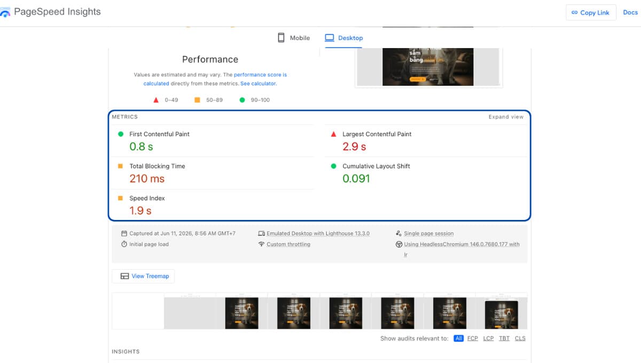Select the Desktop tab

point(344,38)
